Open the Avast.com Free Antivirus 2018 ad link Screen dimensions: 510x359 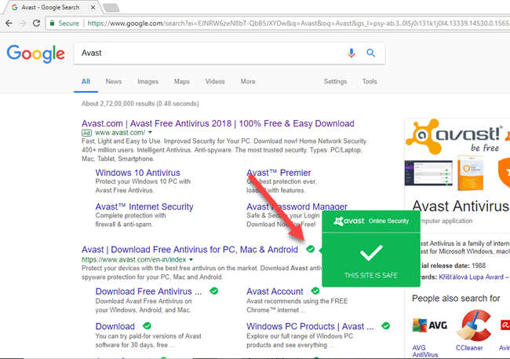[x=217, y=123]
